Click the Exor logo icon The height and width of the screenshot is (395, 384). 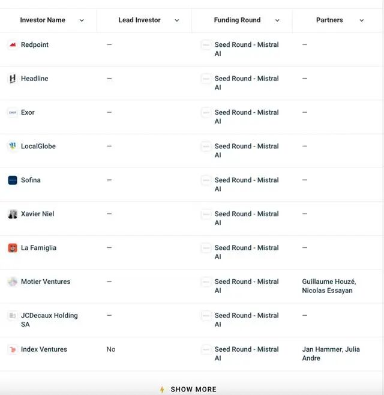point(13,112)
